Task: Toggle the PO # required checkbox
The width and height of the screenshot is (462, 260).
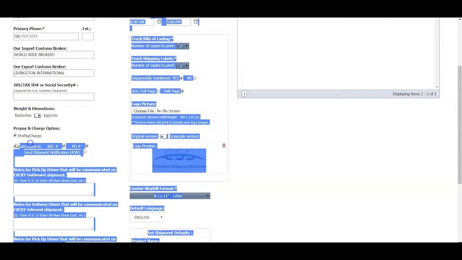Action: pos(87,146)
